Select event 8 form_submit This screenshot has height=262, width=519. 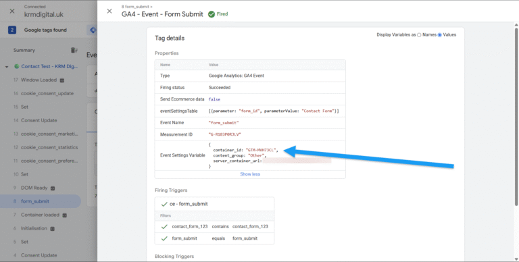41,201
